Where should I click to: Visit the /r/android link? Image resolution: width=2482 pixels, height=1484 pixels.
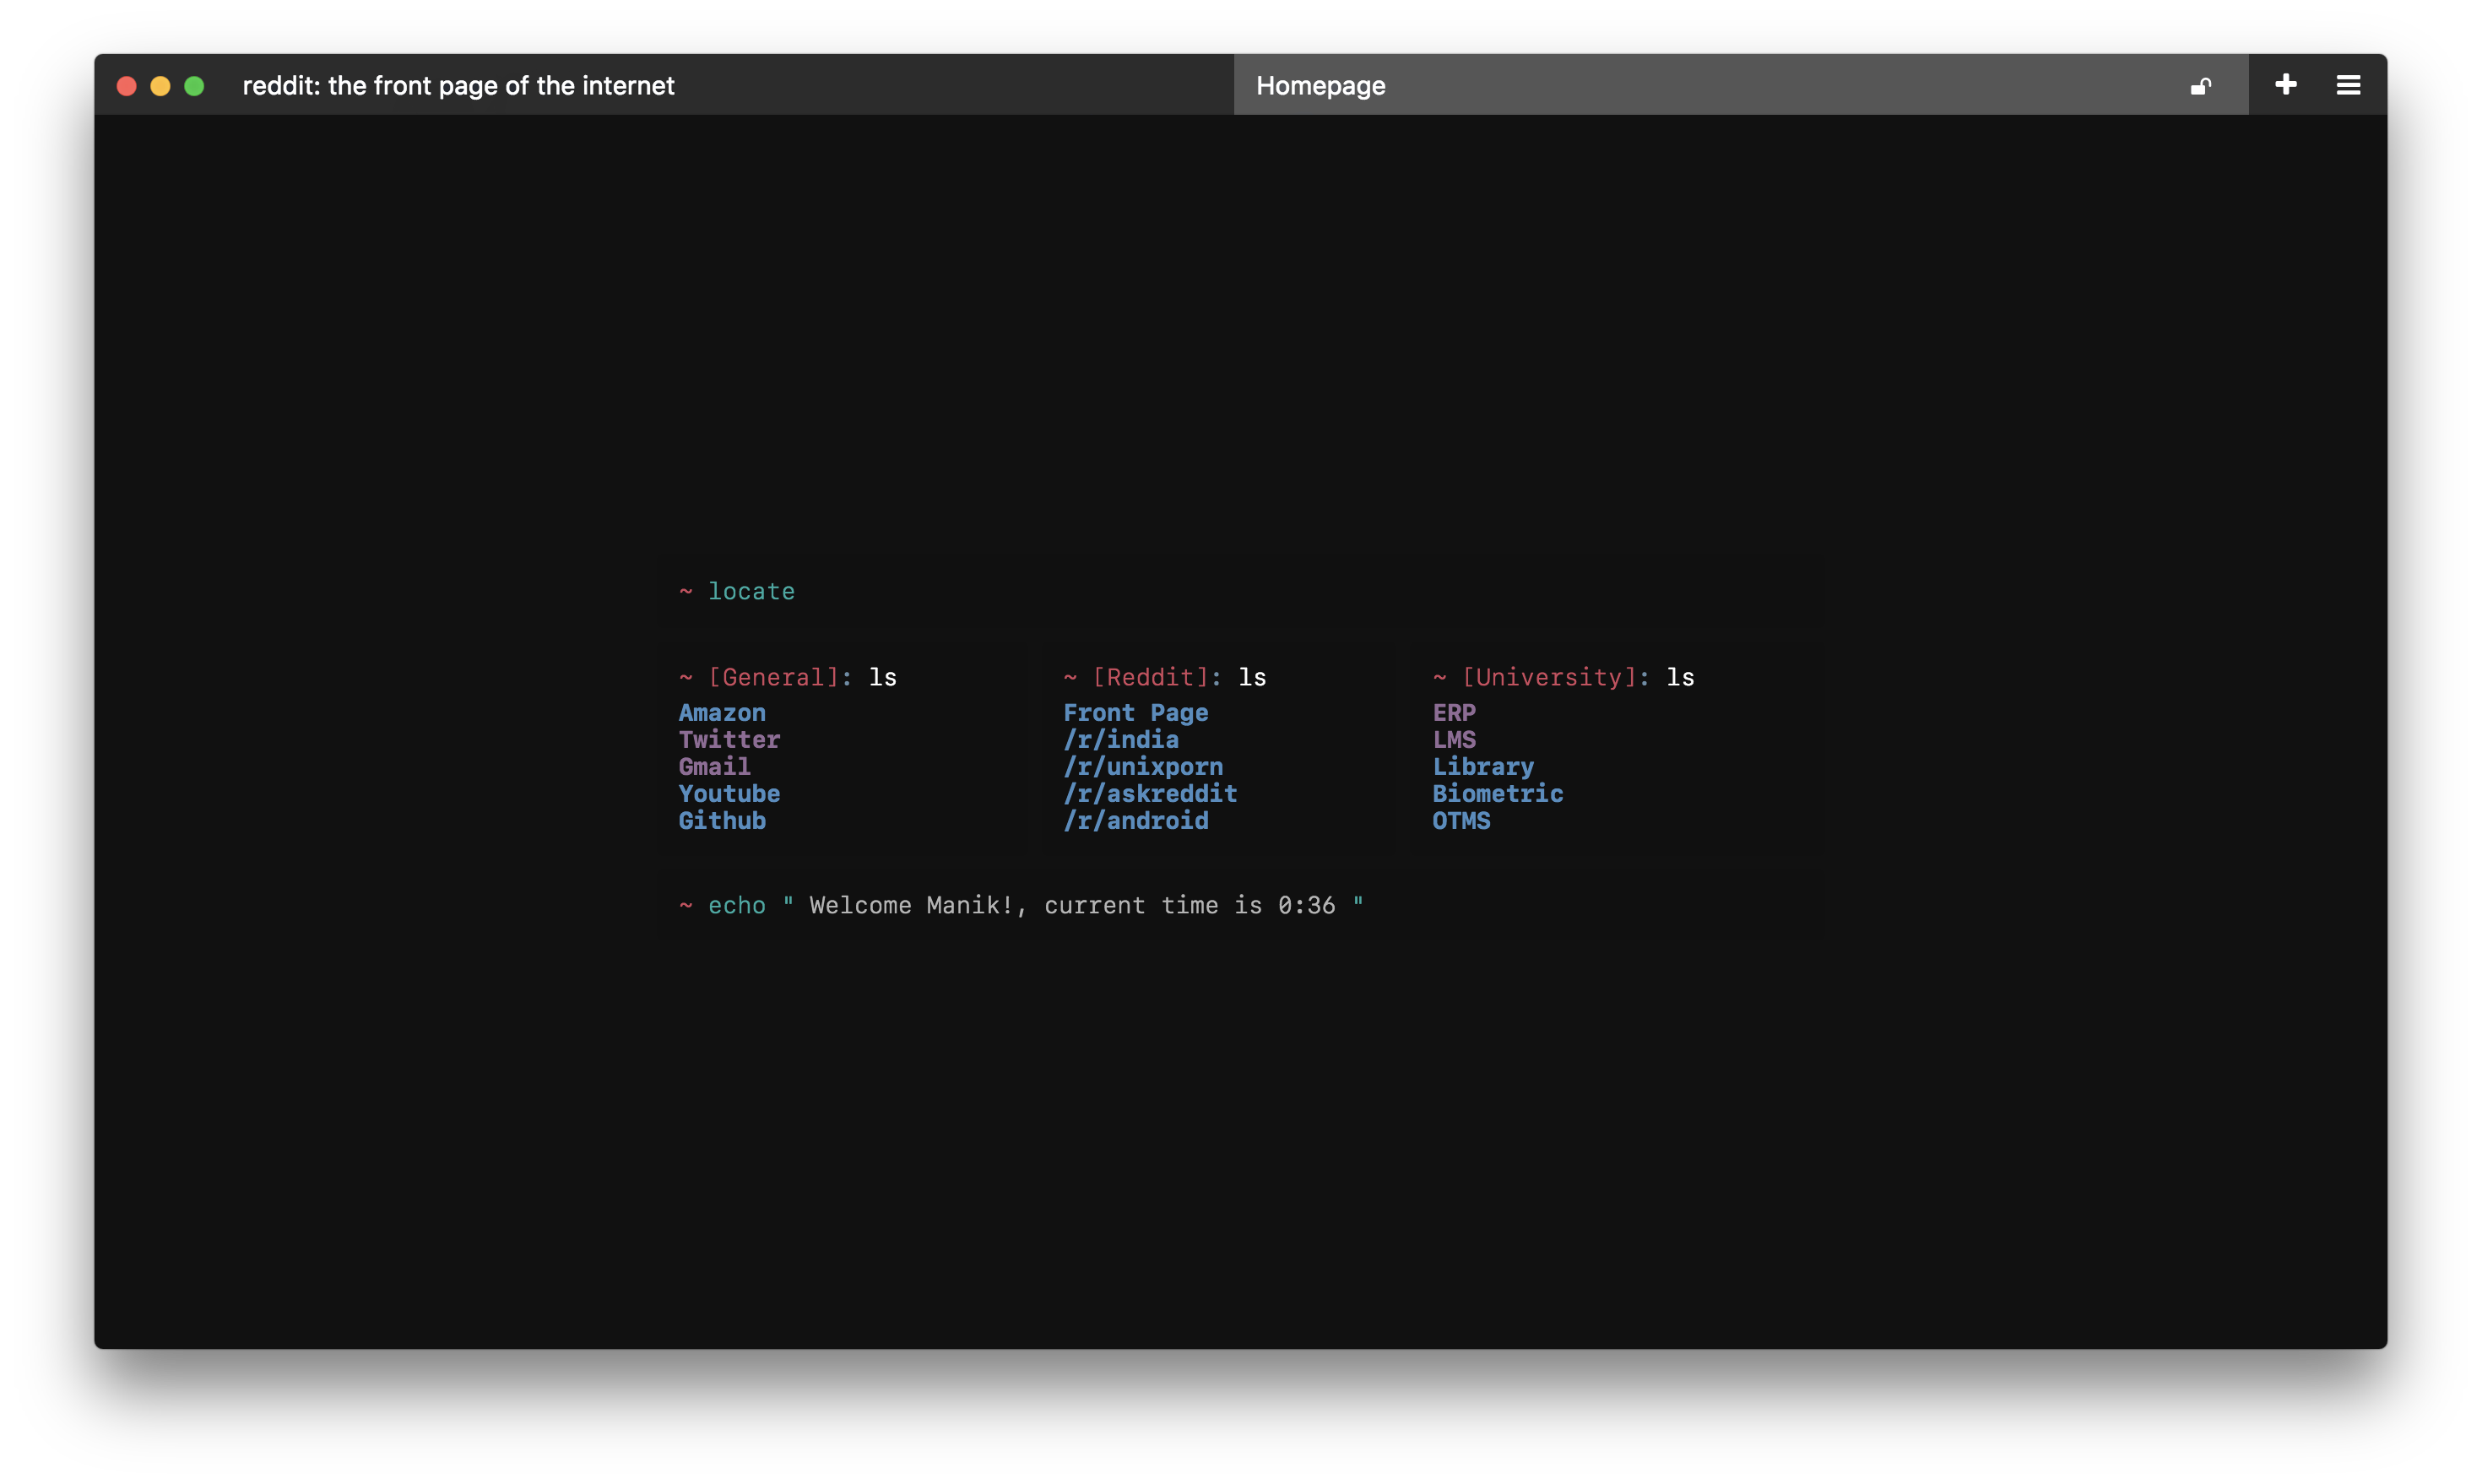(x=1136, y=820)
